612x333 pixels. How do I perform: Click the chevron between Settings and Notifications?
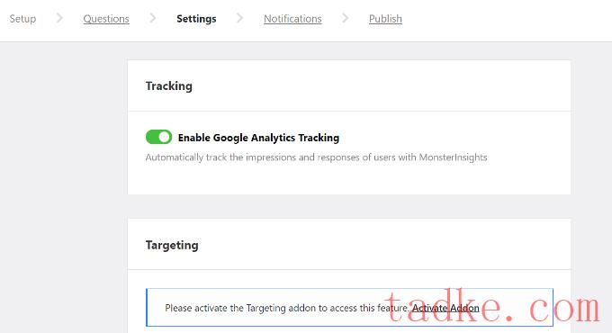[239, 18]
